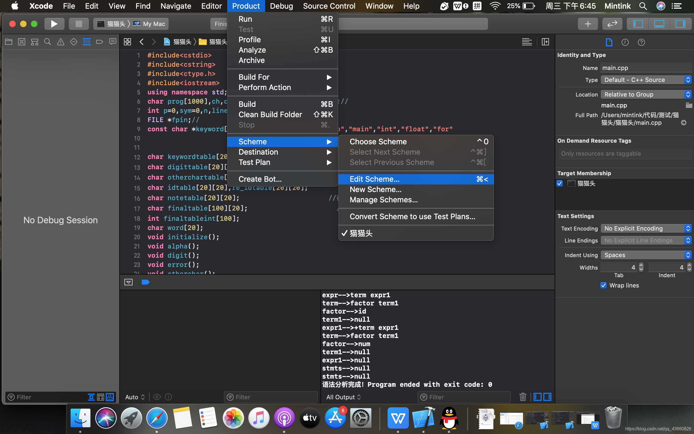Image resolution: width=694 pixels, height=434 pixels.
Task: Open the Breakpoint navigator icon
Action: point(99,42)
